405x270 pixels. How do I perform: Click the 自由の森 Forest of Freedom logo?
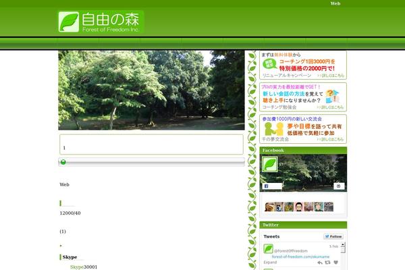click(101, 22)
